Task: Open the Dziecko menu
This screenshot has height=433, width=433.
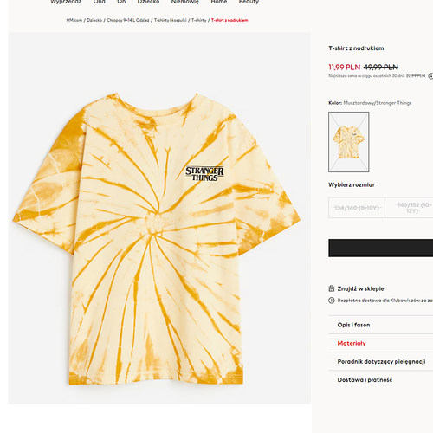Action: tap(148, 2)
